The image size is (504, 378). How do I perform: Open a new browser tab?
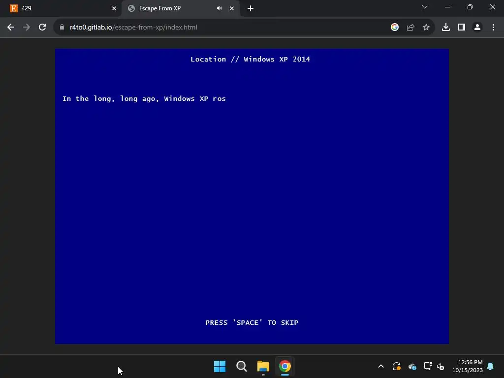pos(251,8)
